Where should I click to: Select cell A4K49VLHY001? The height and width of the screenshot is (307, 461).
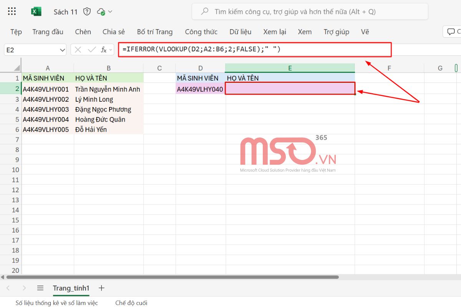[x=48, y=89]
